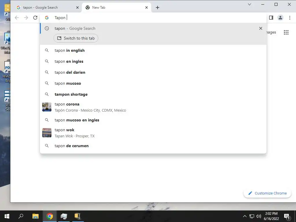This screenshot has width=296, height=222.
Task: Open the network status tray icon
Action: [252, 216]
